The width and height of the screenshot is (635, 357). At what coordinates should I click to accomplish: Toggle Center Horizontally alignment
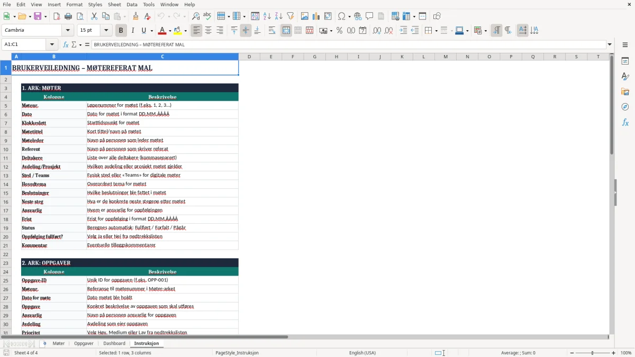[x=208, y=31]
